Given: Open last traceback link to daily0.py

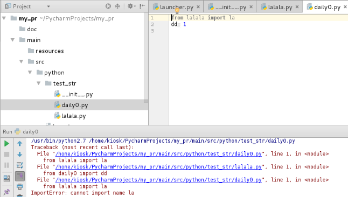Looking at the screenshot, I should (158, 180).
